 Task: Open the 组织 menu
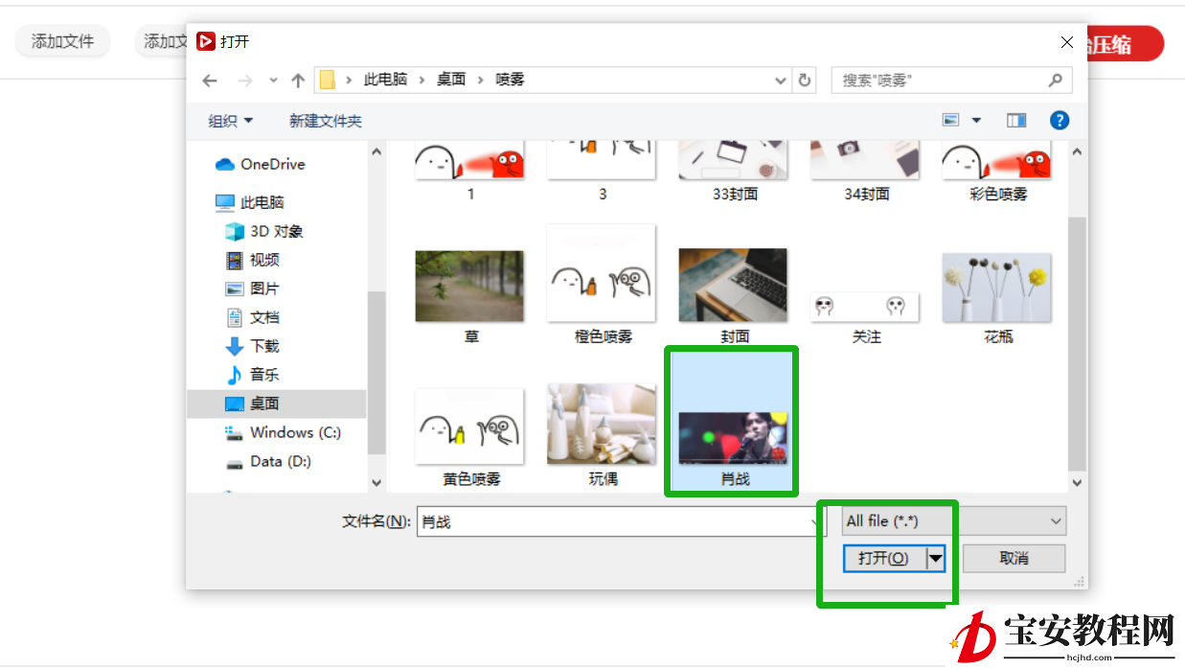click(x=231, y=121)
